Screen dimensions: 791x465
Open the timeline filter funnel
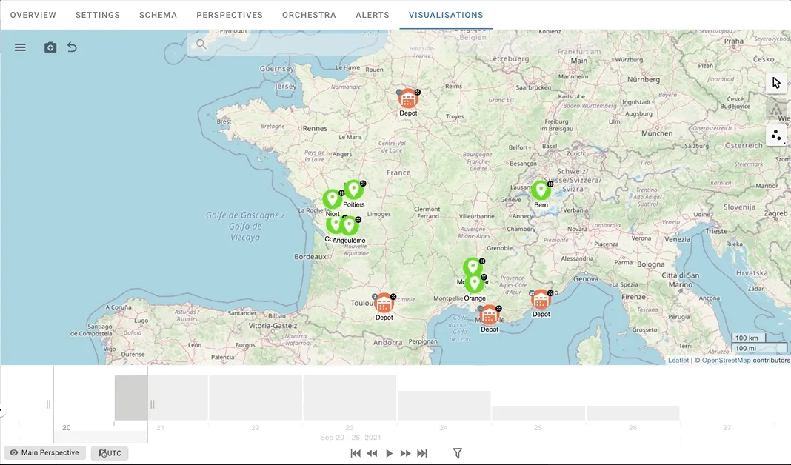pyautogui.click(x=457, y=453)
